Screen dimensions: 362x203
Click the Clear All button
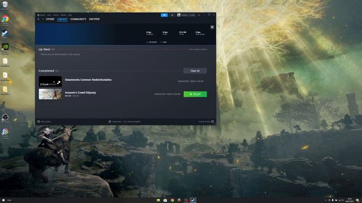(x=195, y=71)
